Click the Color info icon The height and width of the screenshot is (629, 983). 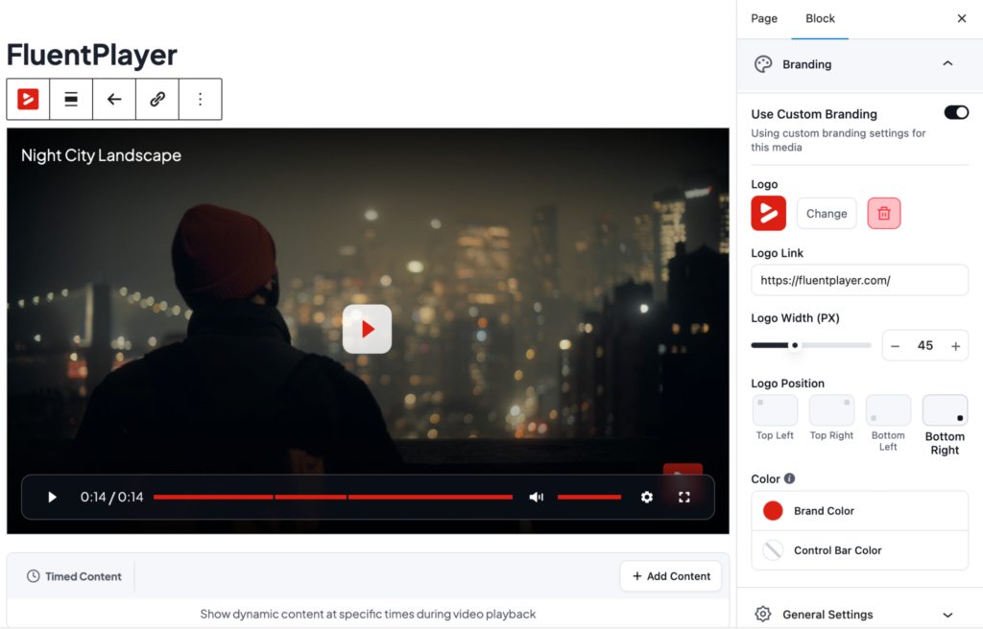tap(789, 478)
